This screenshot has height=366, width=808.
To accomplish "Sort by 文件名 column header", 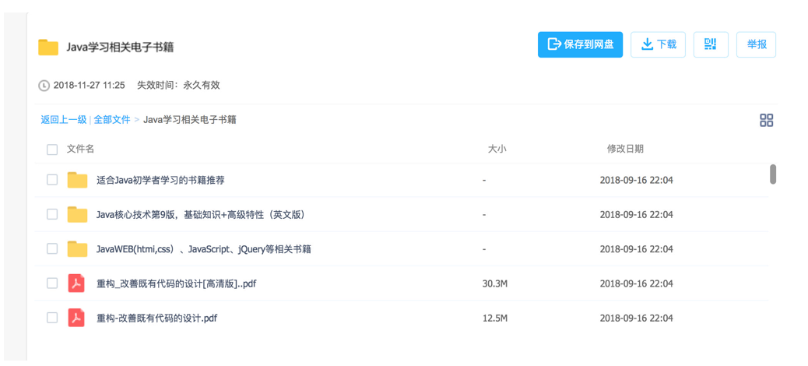I will (x=80, y=149).
